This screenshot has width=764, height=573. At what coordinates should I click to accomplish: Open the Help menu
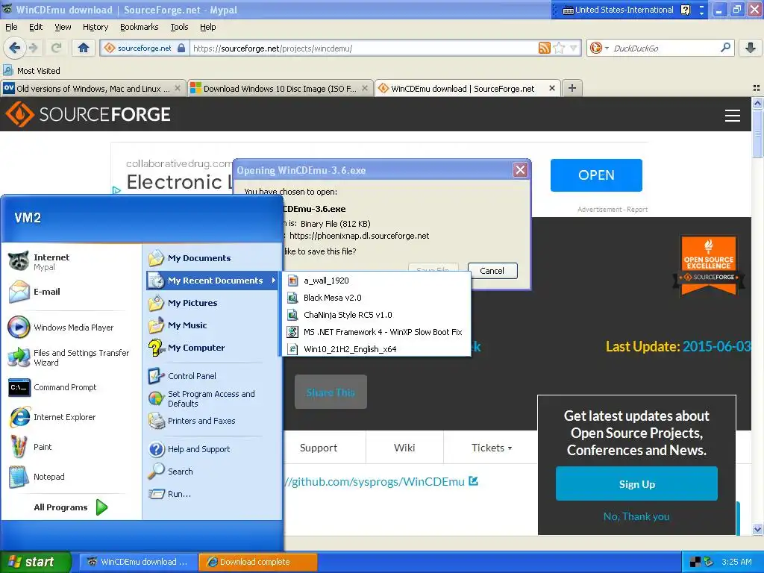click(208, 27)
